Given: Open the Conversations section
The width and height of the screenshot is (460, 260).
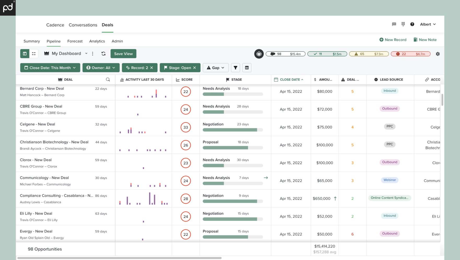Looking at the screenshot, I should point(83,25).
